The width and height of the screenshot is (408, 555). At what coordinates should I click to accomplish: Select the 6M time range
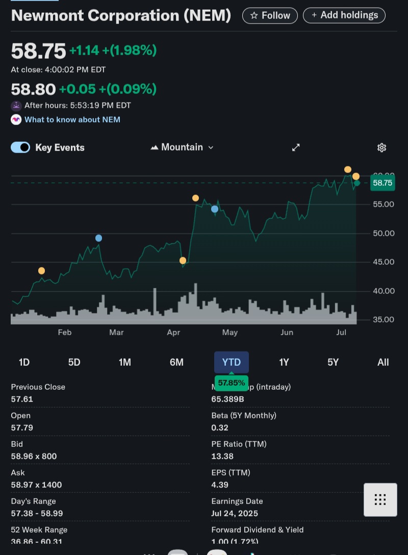point(176,362)
